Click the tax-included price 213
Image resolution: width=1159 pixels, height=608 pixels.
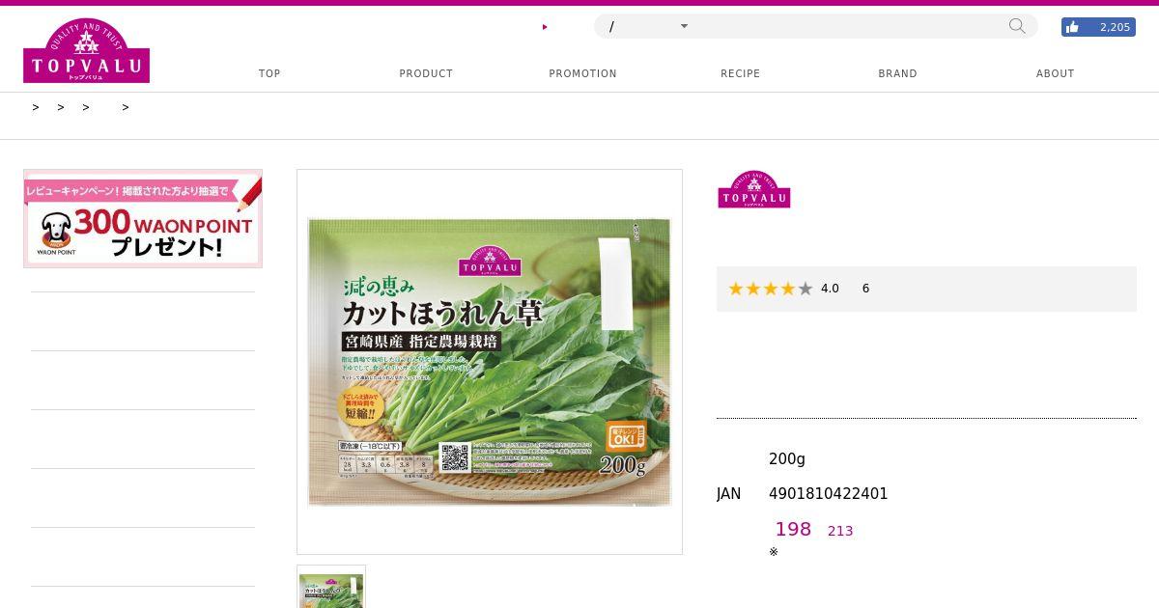[x=840, y=531]
